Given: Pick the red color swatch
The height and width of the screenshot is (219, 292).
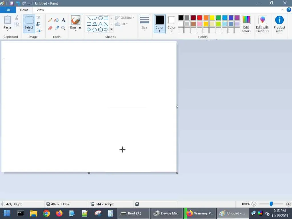Looking at the screenshot, I should tap(199, 18).
